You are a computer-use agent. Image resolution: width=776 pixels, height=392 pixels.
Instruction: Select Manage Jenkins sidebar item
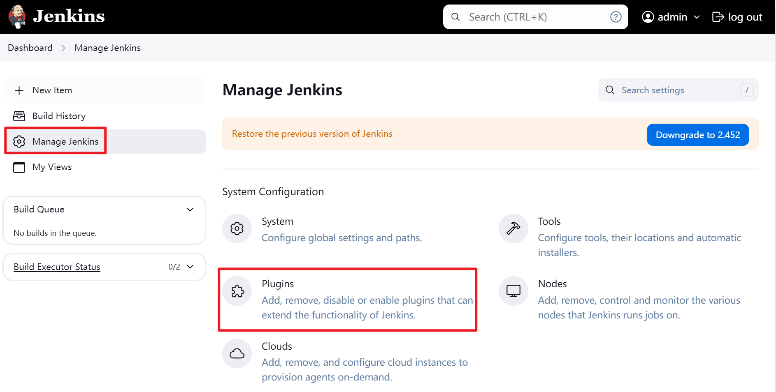pyautogui.click(x=106, y=141)
